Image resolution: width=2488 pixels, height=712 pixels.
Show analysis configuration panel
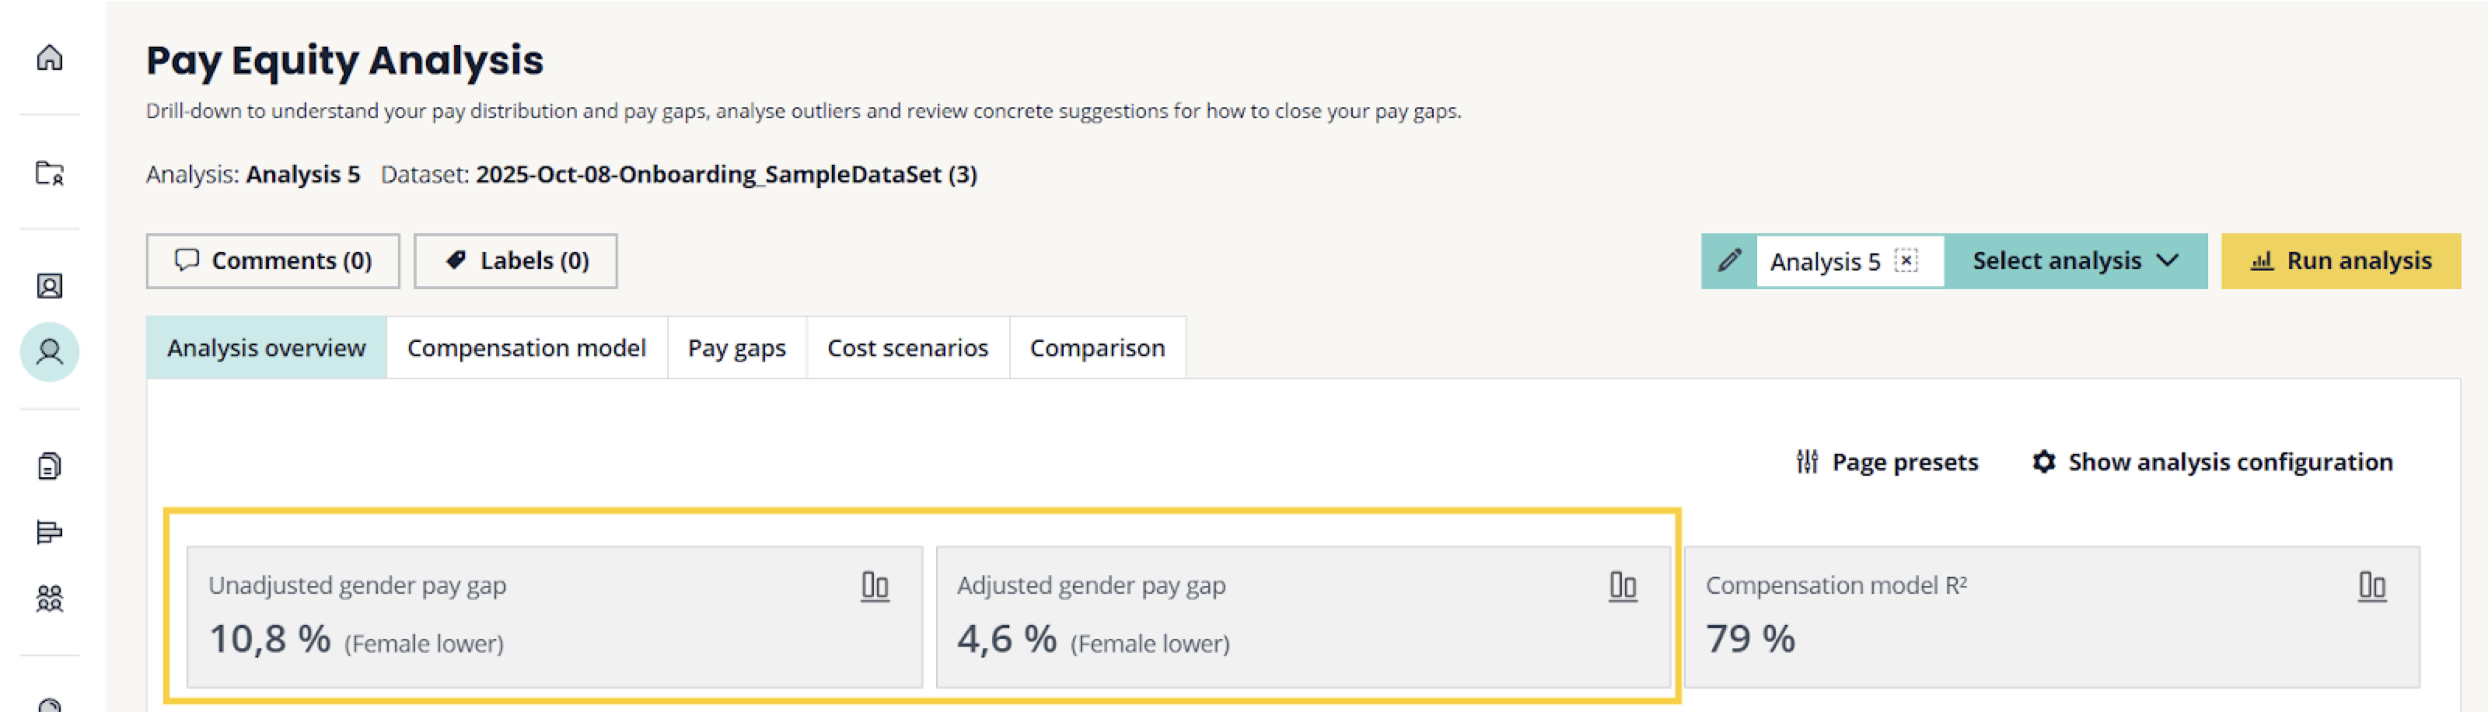(2212, 462)
